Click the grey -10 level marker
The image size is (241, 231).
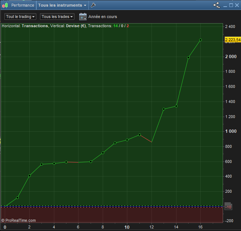pos(228,207)
